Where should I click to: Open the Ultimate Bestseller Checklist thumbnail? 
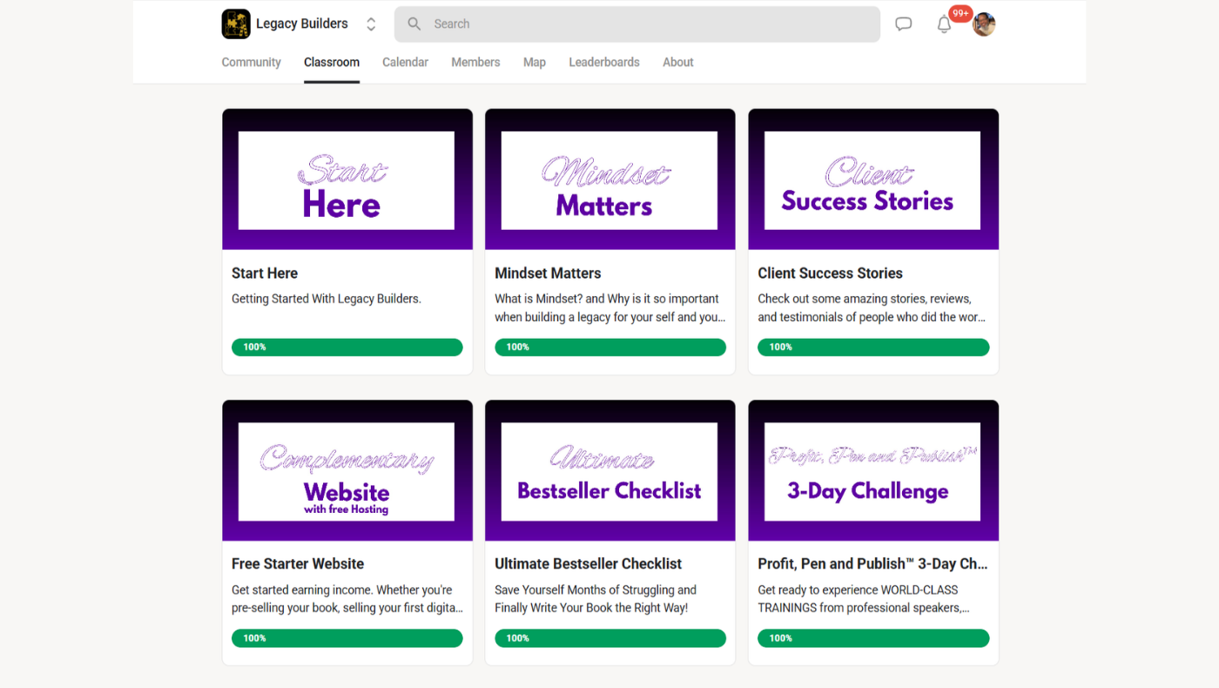click(609, 470)
